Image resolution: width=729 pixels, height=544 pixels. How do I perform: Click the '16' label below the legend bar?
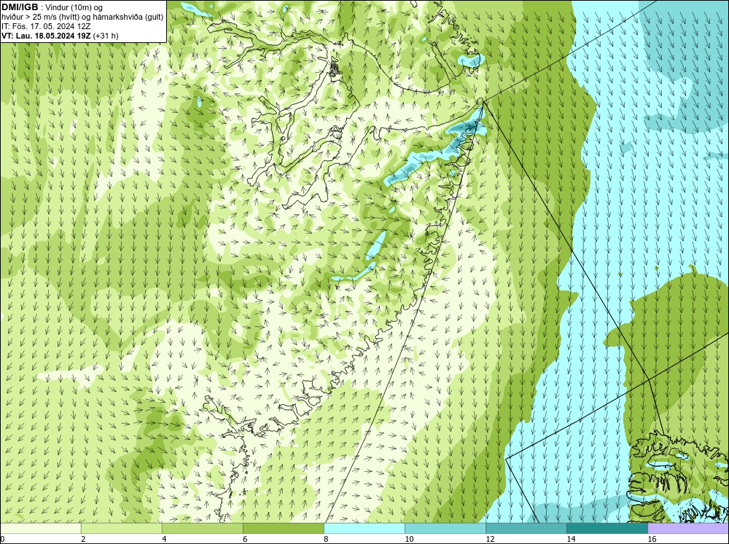(x=652, y=539)
